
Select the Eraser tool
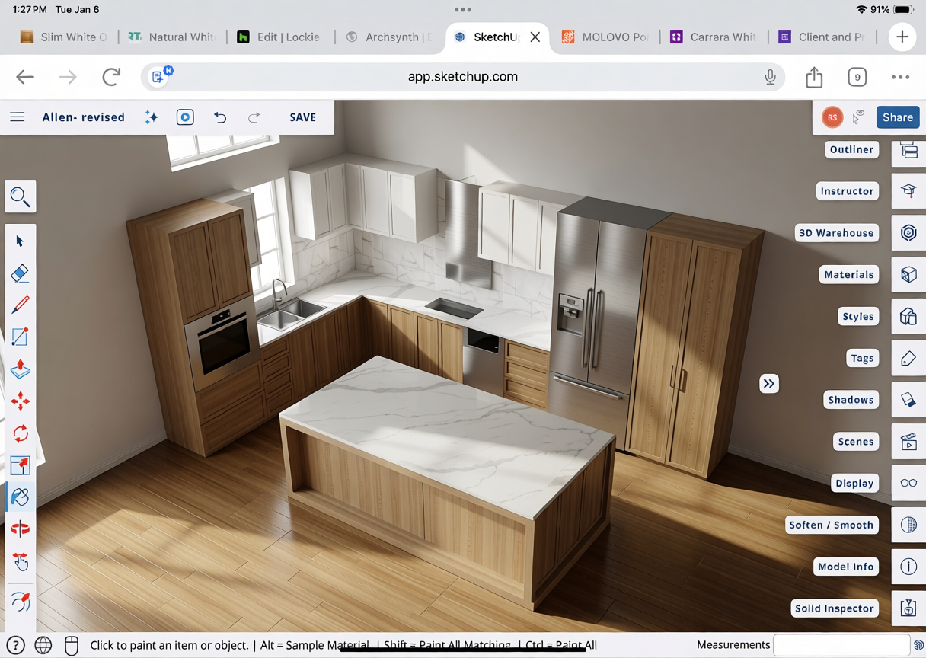pyautogui.click(x=21, y=273)
